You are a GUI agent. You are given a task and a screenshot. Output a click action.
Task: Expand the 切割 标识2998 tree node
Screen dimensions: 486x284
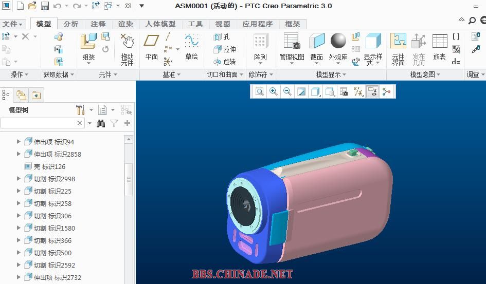19,179
